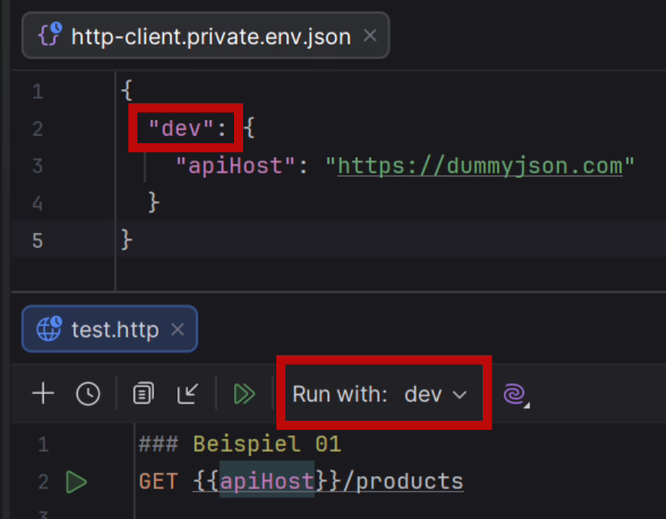Click the '### Beispiel 01' request title
This screenshot has width=666, height=519.
coord(239,444)
